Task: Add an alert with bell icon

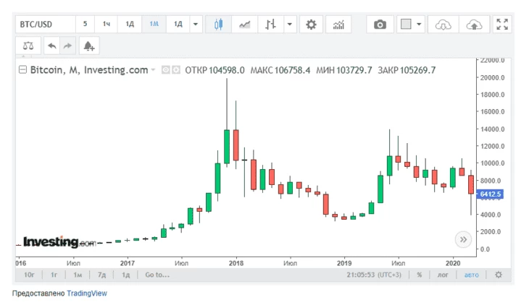Action: tap(89, 46)
